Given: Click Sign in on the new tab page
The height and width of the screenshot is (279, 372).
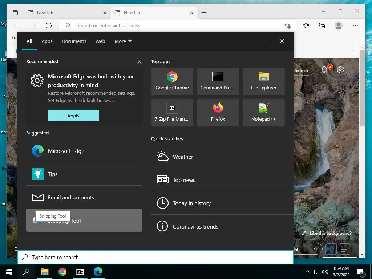Looking at the screenshot, I should click(301, 70).
